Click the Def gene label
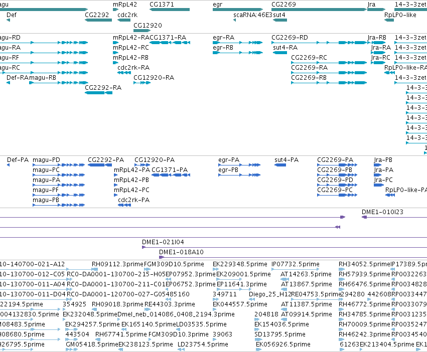 12,15
